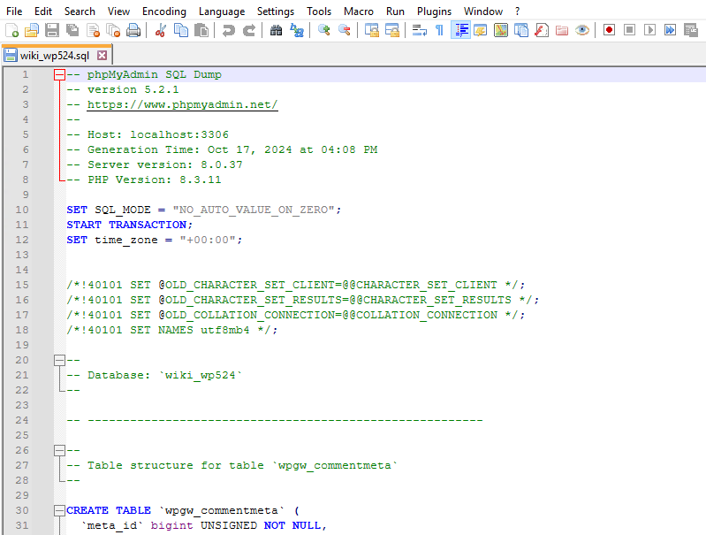Collapse the fold marker at line 26

[x=59, y=450]
